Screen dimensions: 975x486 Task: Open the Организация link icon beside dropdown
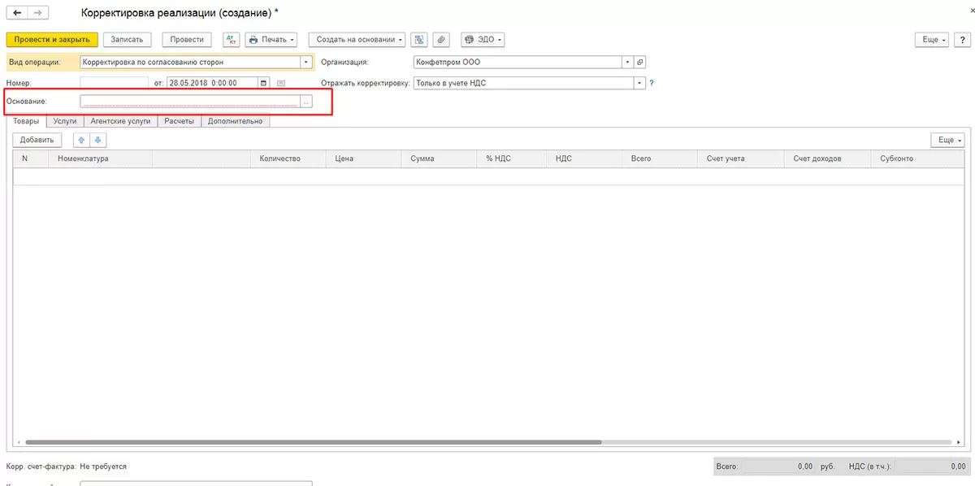[x=639, y=62]
